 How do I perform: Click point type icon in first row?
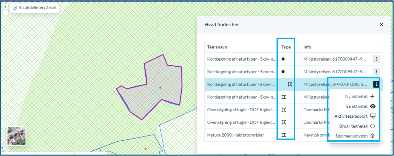(283, 59)
